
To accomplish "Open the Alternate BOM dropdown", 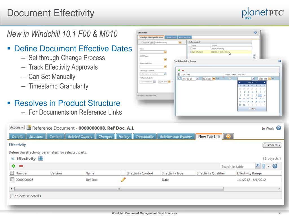I will [165, 66].
